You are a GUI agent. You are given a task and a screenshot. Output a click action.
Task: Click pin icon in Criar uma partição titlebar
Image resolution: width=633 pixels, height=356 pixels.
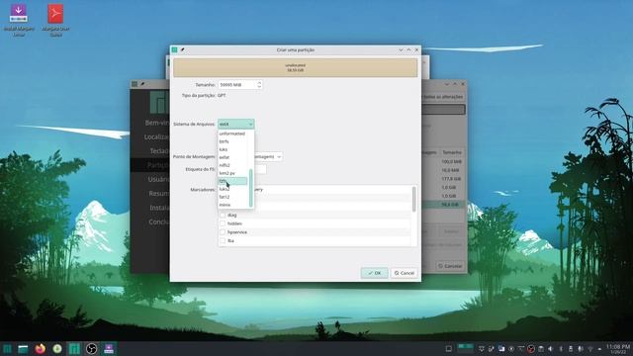[182, 49]
